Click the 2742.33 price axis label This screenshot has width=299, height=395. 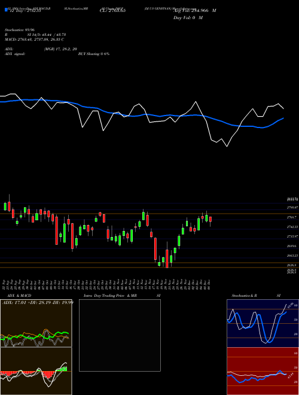click(x=292, y=227)
